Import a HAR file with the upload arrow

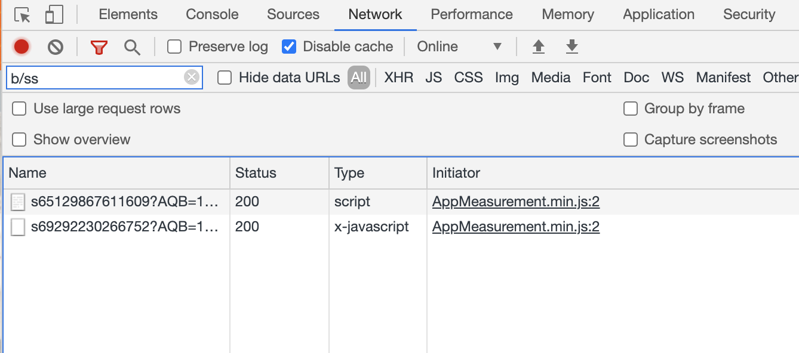[539, 47]
